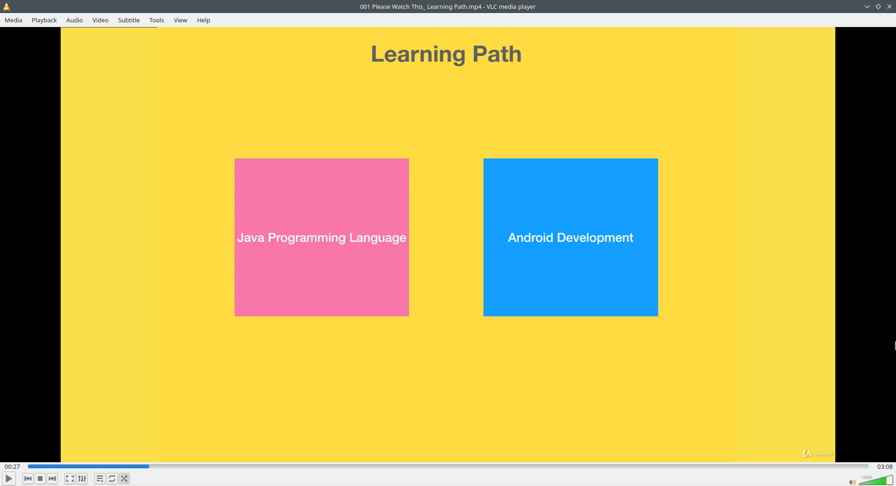Toggle loop repeat mode
896x486 pixels.
pos(112,479)
